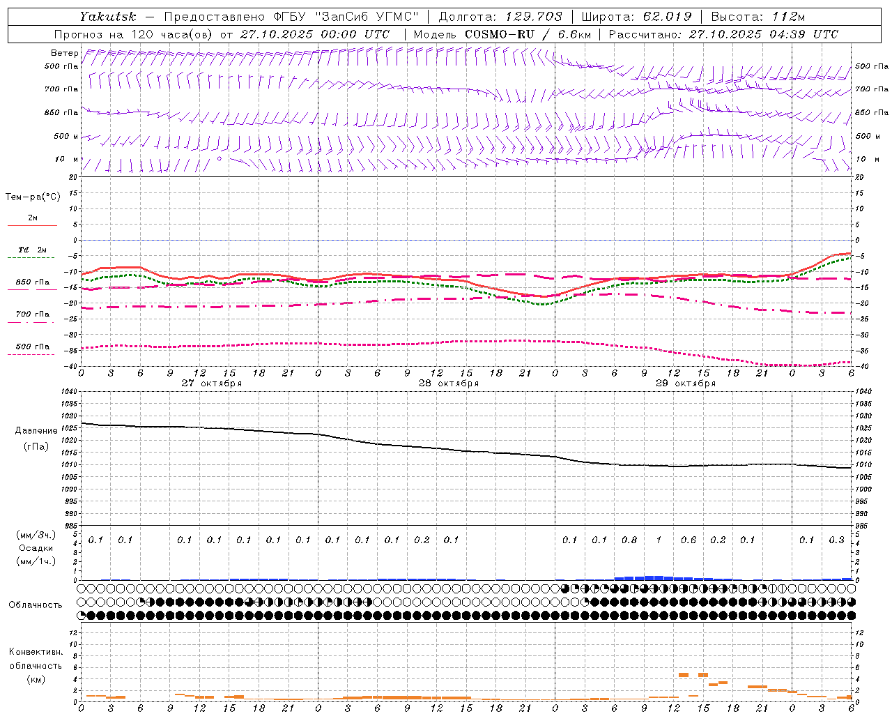Click the '500 м' wind level label on left

point(66,136)
